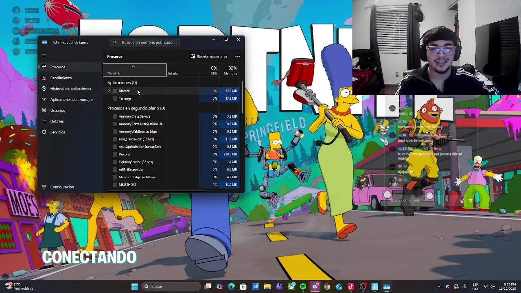Open Outlook from the taskbar
This screenshot has width=521, height=293.
pyautogui.click(x=339, y=286)
